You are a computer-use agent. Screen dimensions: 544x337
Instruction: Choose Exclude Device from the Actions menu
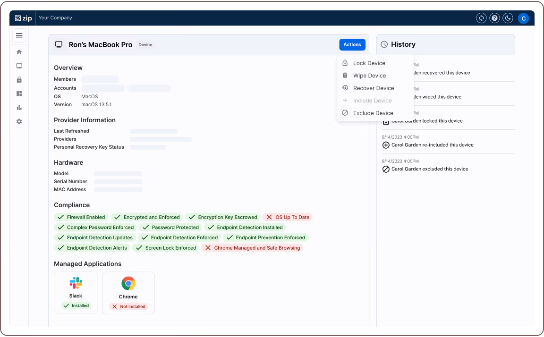(373, 113)
